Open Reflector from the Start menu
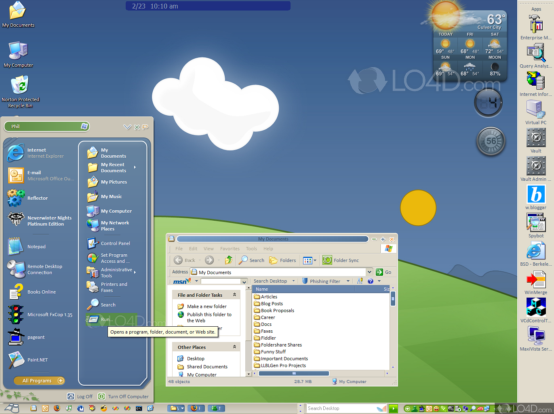Viewport: 554px width, 414px height. (x=37, y=198)
